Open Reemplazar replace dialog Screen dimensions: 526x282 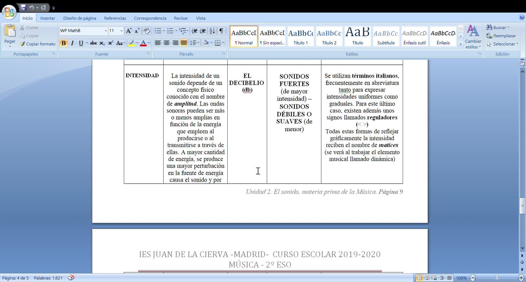[x=501, y=36]
